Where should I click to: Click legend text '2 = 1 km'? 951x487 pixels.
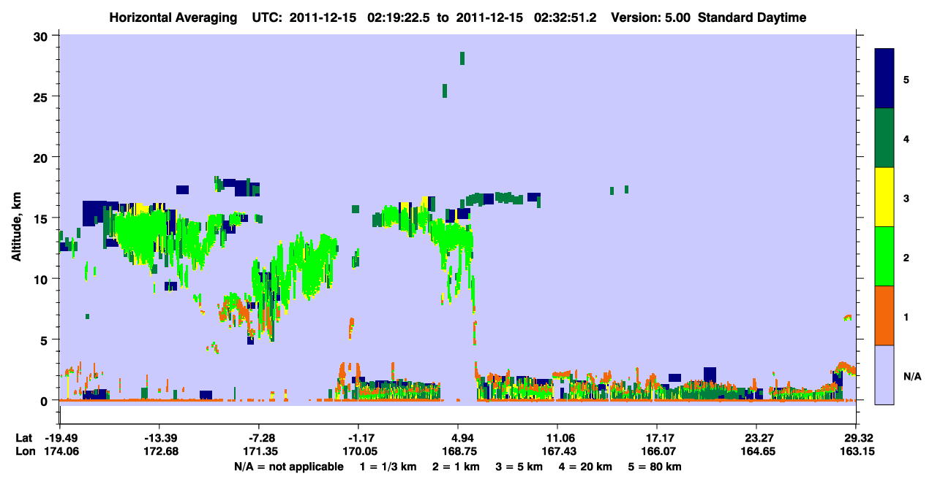457,467
